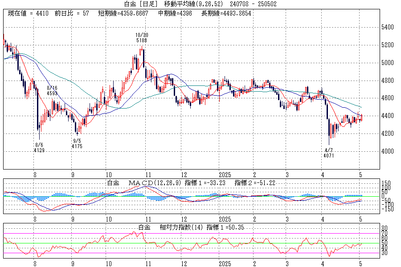Image resolution: width=401 pixels, height=267 pixels.
Task: Select the '指標1=-33.23' MACD value
Action: [205, 183]
